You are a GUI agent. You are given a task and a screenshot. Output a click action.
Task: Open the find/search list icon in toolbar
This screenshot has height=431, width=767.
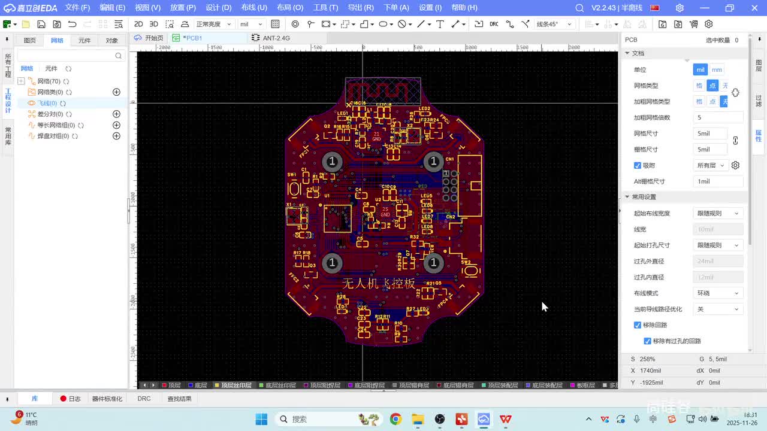(x=119, y=24)
